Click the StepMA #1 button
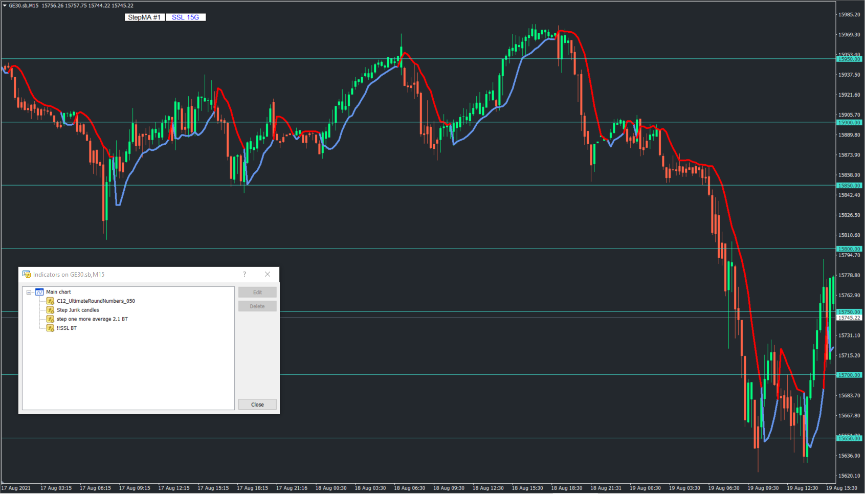The width and height of the screenshot is (865, 494). pos(144,17)
